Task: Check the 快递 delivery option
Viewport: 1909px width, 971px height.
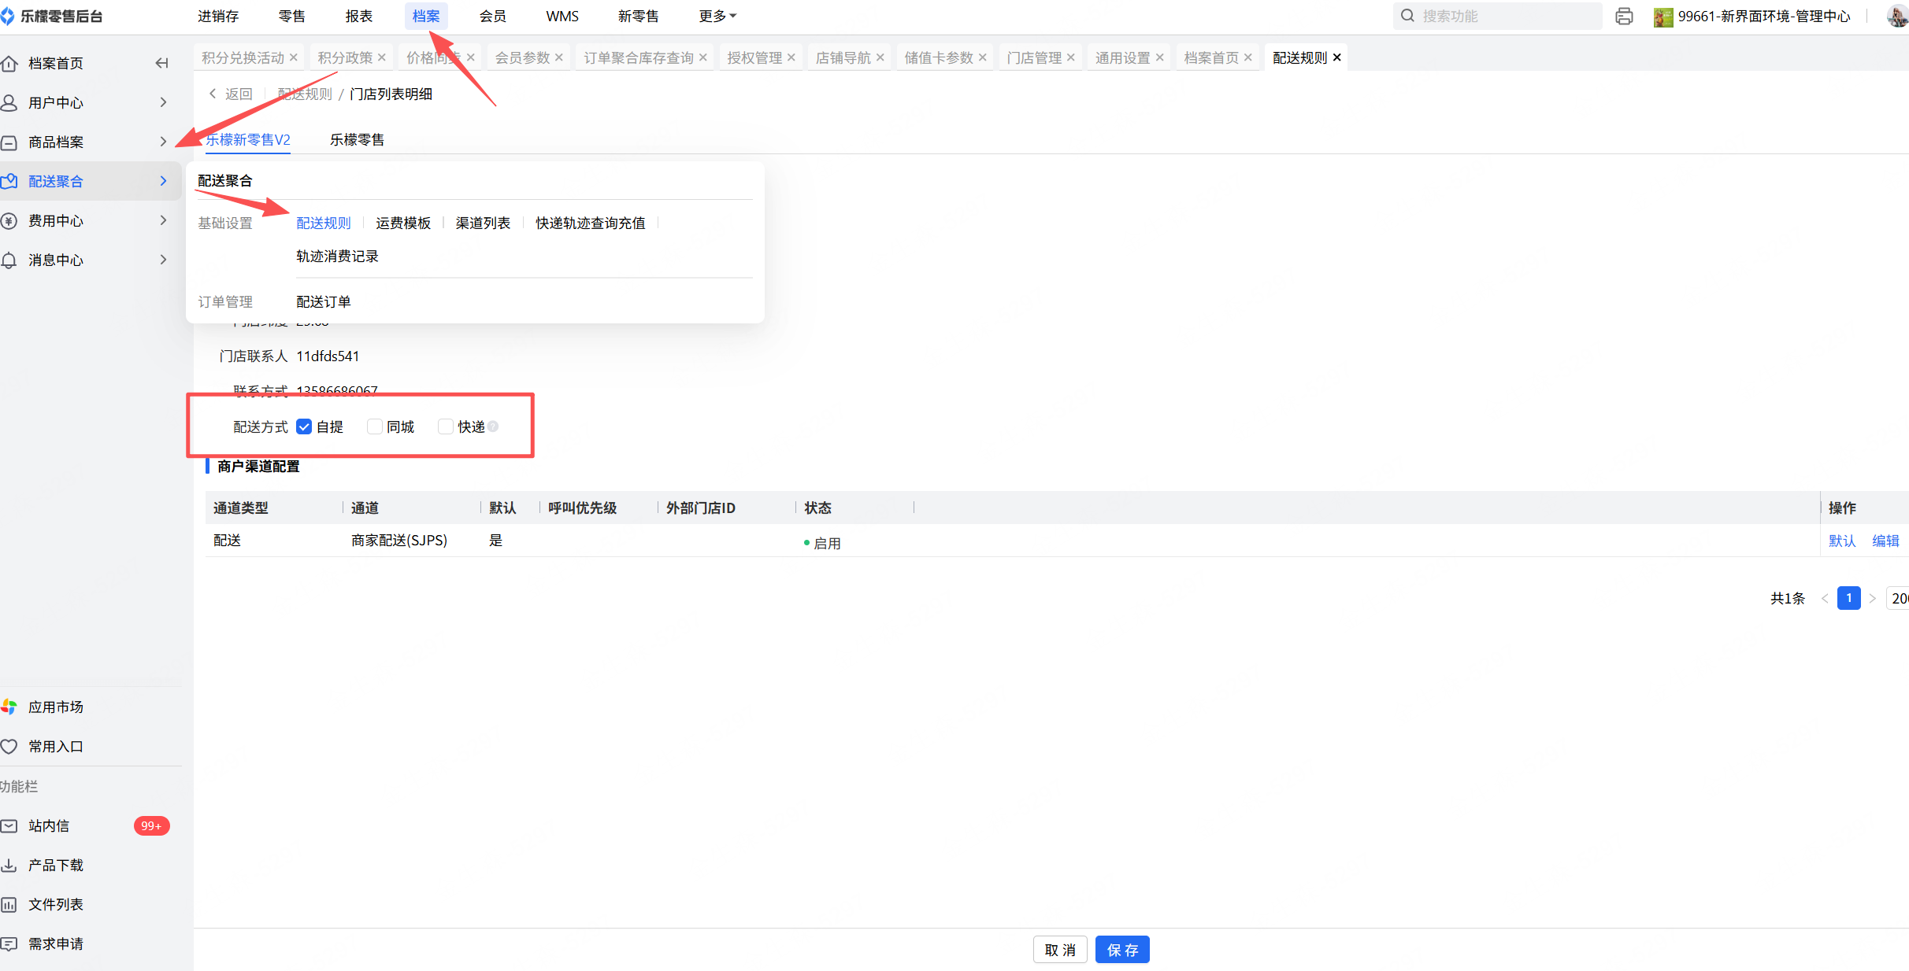Action: click(x=446, y=426)
